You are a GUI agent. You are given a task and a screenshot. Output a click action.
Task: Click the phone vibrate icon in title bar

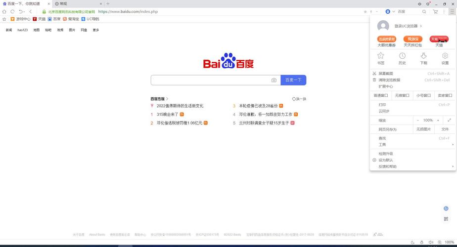[x=419, y=4]
